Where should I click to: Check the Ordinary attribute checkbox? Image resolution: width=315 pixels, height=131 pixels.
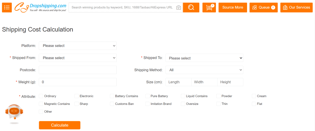coord(41,96)
